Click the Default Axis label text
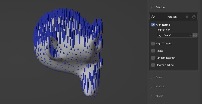 [x=164, y=30]
